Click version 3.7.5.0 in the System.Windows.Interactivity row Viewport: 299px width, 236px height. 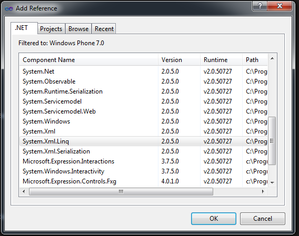coord(170,171)
